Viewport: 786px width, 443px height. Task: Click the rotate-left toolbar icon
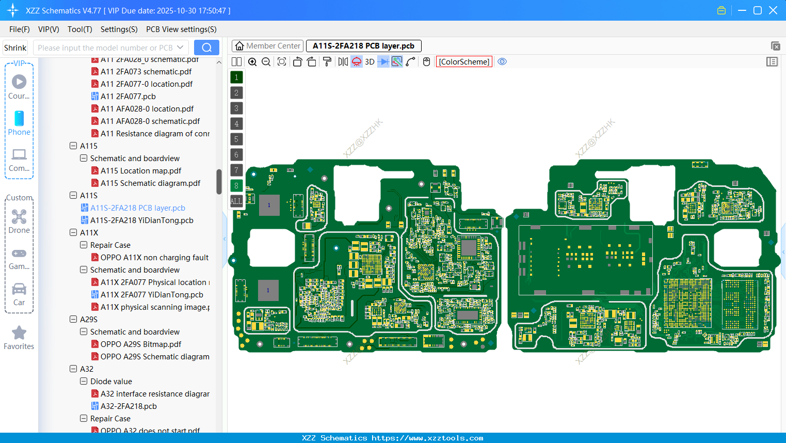pyautogui.click(x=298, y=61)
